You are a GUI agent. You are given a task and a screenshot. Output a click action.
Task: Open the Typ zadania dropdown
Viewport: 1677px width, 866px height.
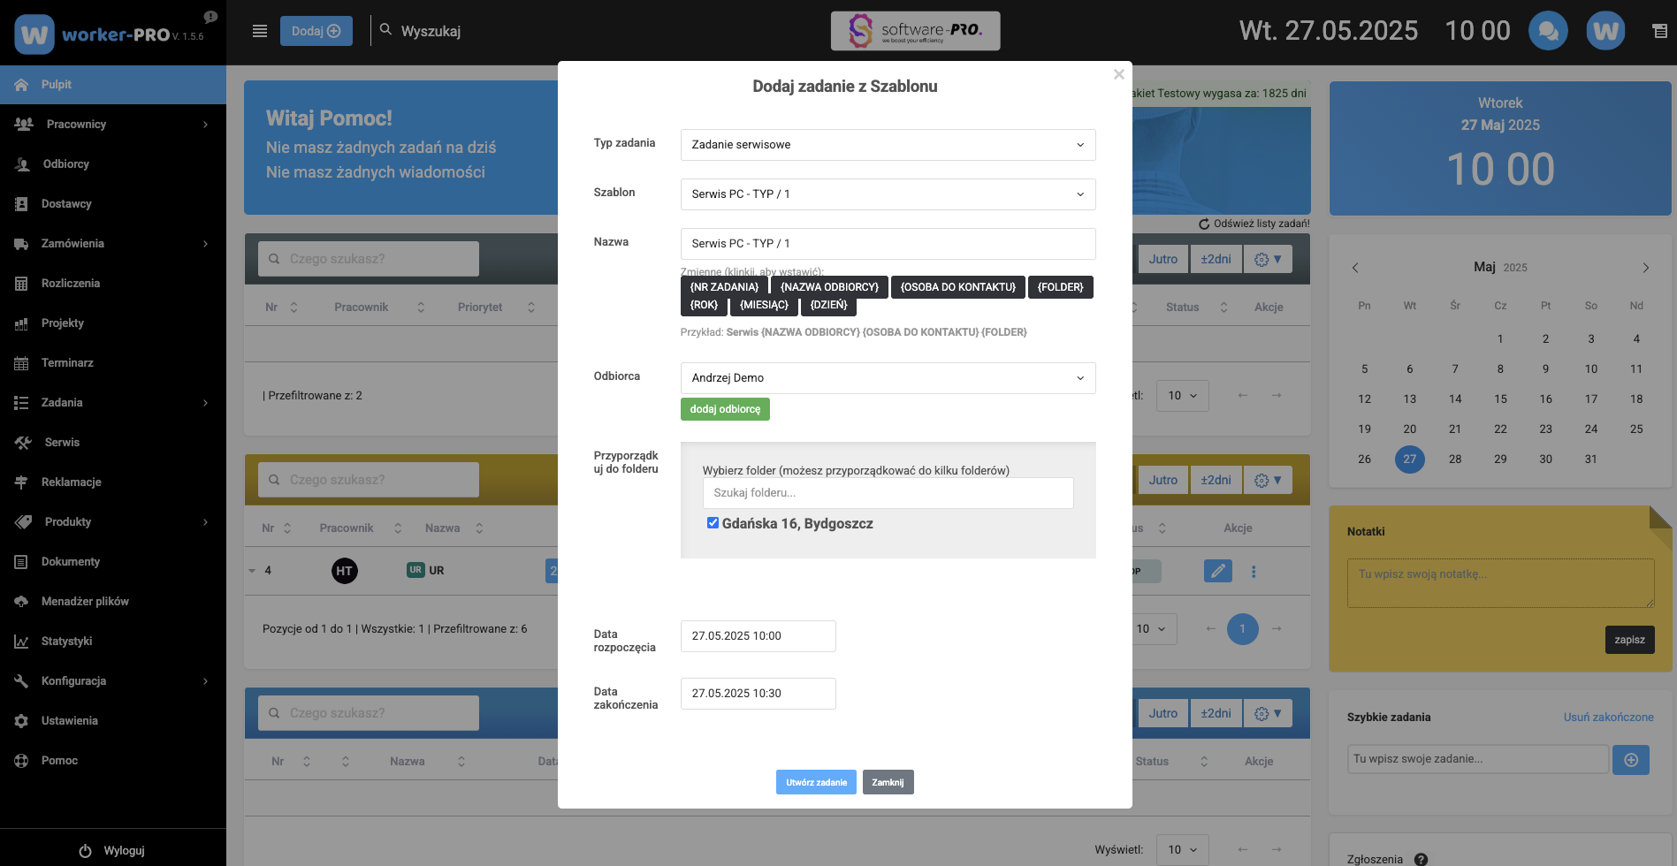pos(888,145)
